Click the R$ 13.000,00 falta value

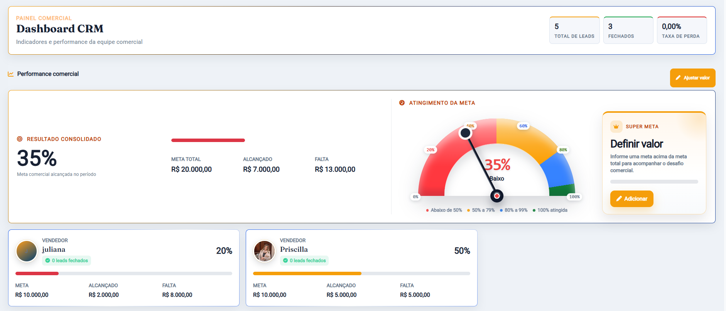tap(335, 169)
